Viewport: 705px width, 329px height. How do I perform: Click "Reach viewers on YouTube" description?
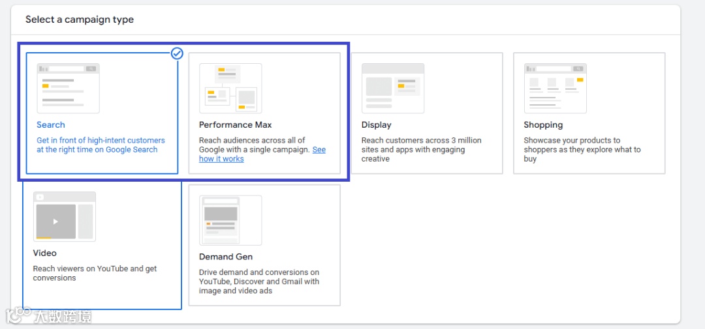[x=95, y=274]
